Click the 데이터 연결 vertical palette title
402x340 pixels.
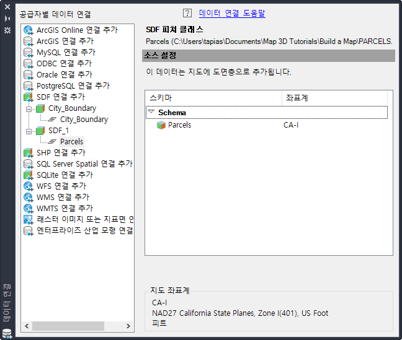[7, 303]
